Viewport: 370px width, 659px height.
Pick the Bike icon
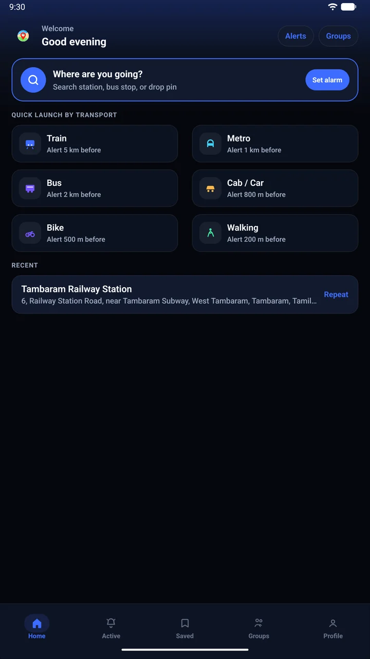[30, 233]
